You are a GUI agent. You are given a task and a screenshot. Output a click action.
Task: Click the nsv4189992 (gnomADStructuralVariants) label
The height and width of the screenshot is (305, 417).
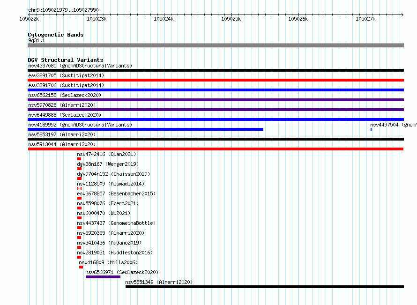point(80,125)
